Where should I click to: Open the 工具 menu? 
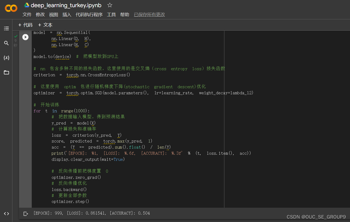pos(111,15)
